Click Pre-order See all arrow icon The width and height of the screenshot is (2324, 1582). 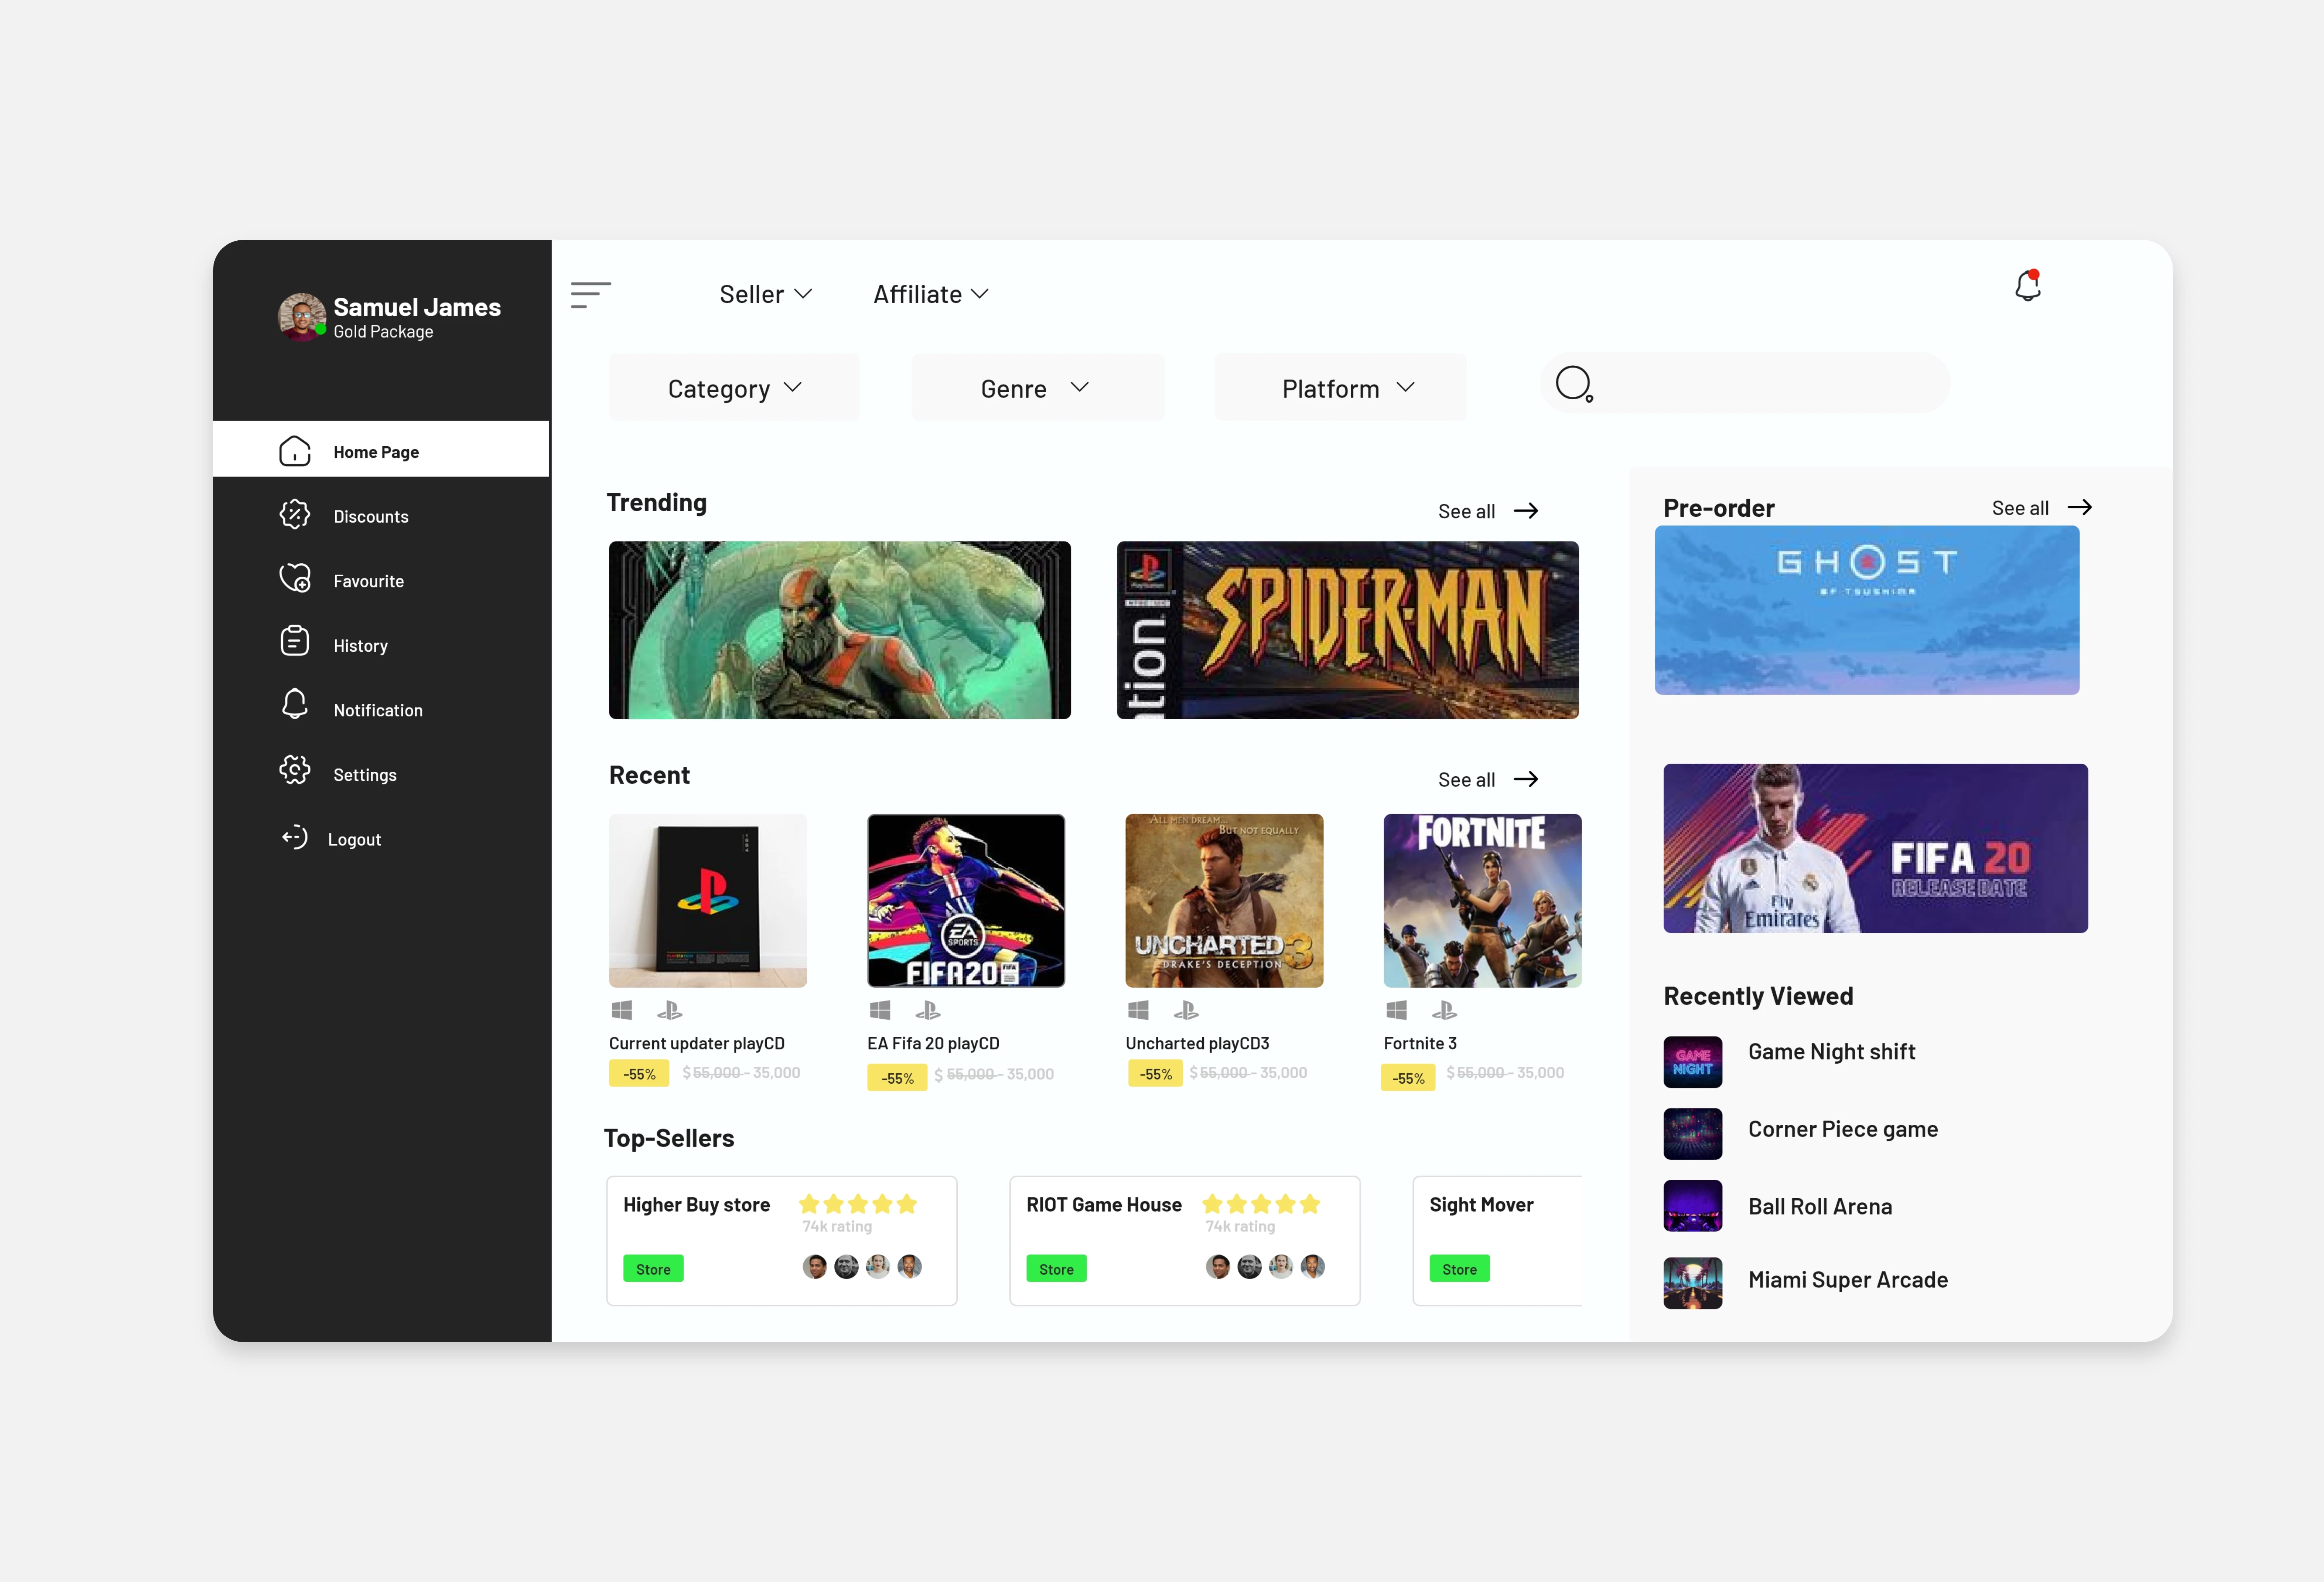(x=2080, y=507)
